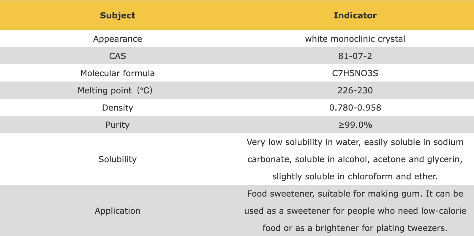This screenshot has height=236, width=474.
Task: Click the Subject column header
Action: click(118, 15)
